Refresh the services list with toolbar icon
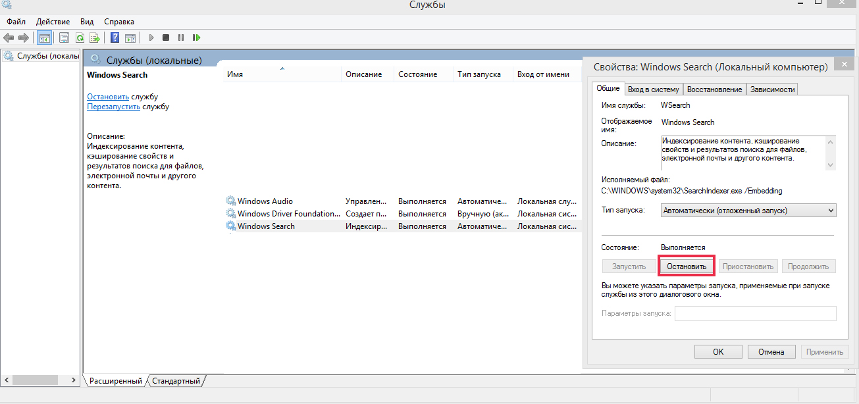 (80, 38)
